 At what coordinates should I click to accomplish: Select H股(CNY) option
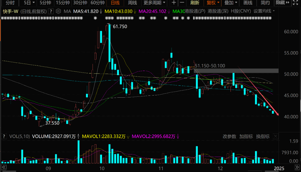pyautogui.click(x=241, y=11)
